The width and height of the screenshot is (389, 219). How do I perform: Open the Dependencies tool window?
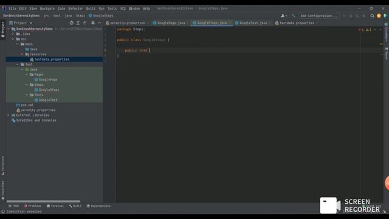point(98,206)
